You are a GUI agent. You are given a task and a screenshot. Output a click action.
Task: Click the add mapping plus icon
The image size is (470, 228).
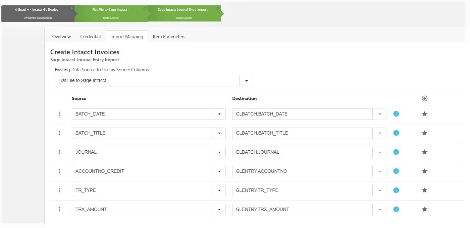click(424, 98)
